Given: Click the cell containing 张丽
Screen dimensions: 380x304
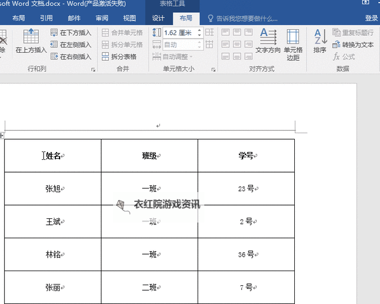Looking at the screenshot, I should point(53,288).
